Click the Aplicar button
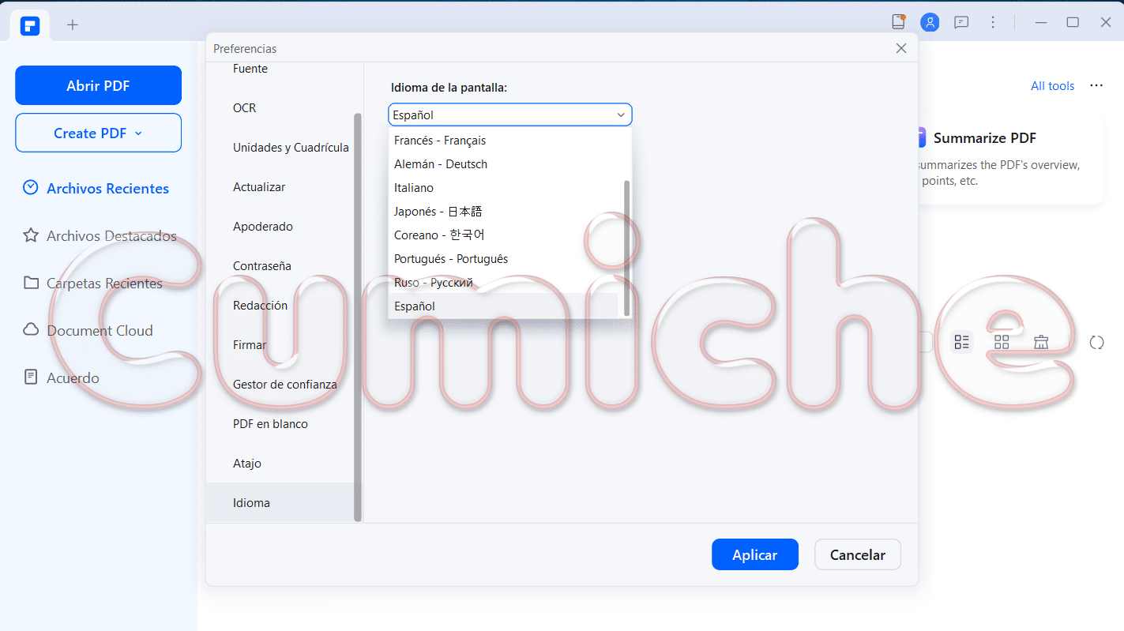 coord(754,554)
